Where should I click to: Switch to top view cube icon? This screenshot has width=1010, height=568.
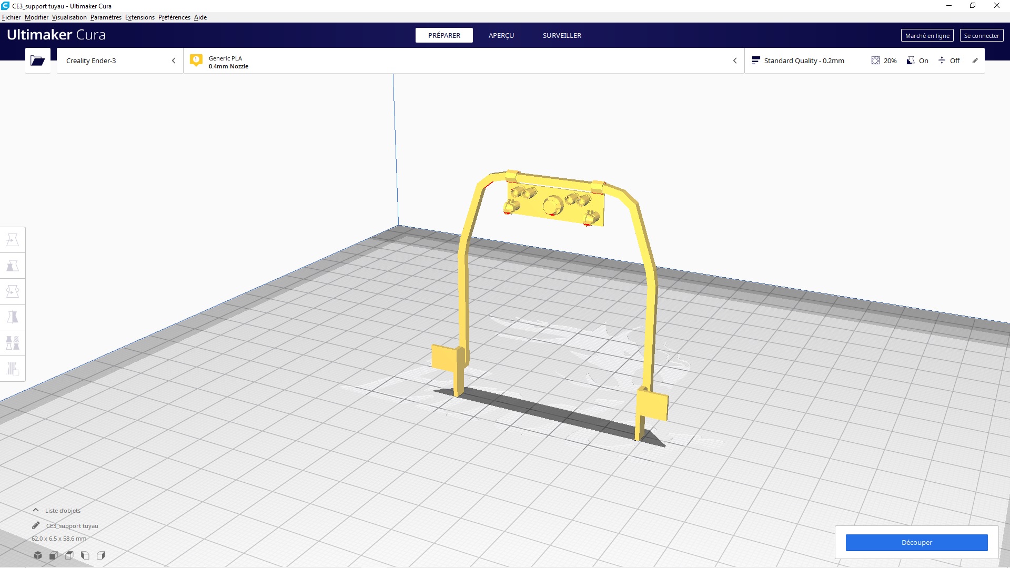[x=69, y=555]
